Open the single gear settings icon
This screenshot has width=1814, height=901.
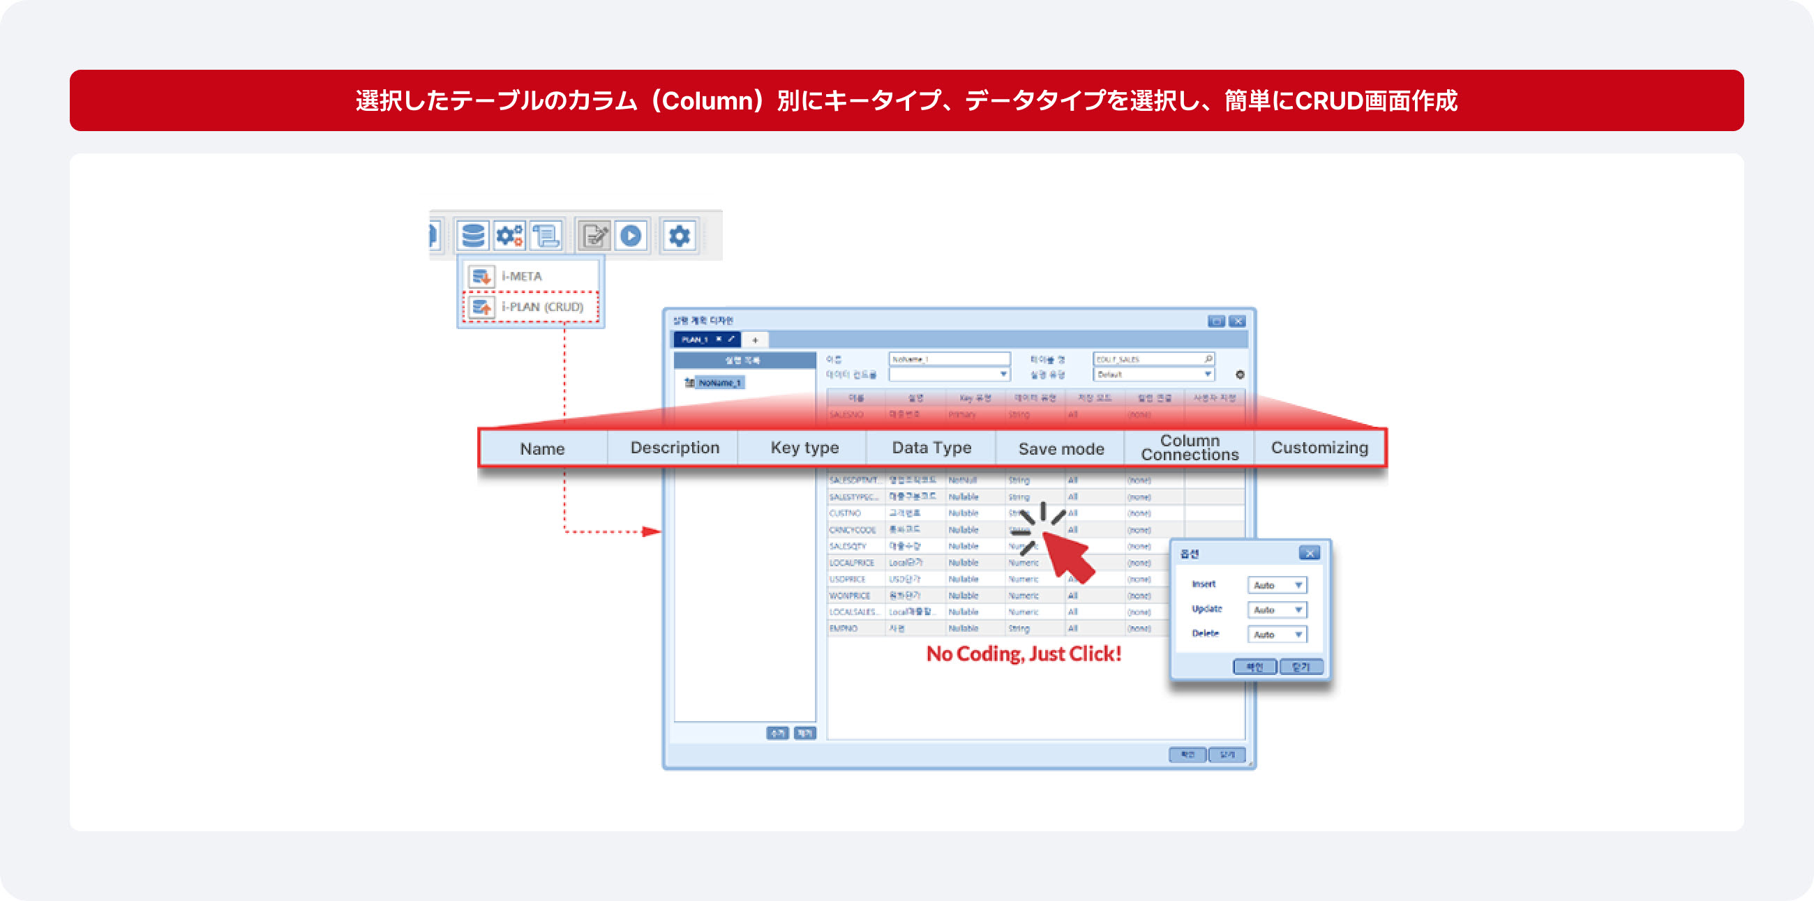coord(679,236)
